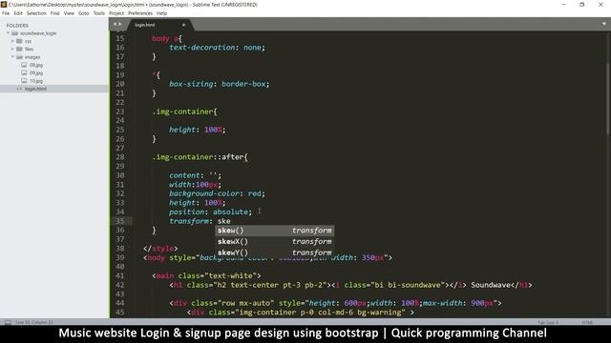This screenshot has height=343, width=611.
Task: Click the vertical scrollbar thumb
Action: click(607, 99)
